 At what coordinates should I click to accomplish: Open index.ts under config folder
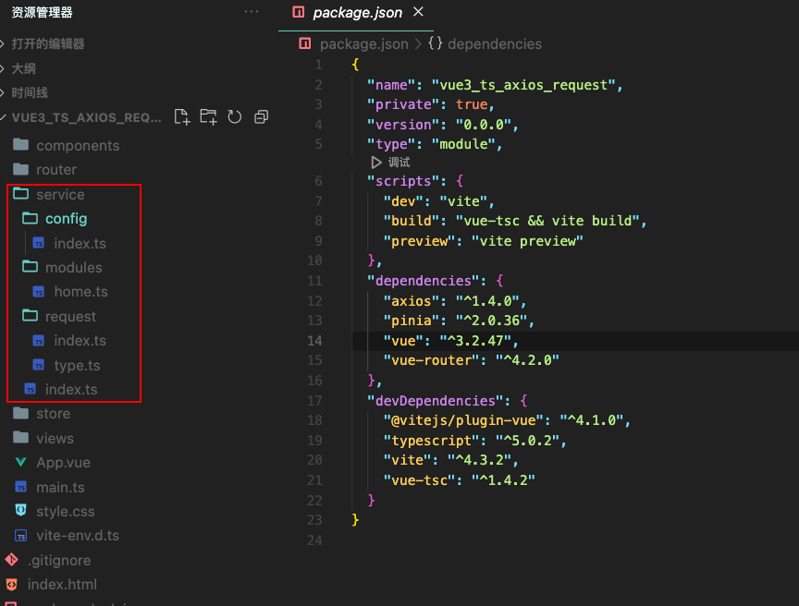(80, 243)
